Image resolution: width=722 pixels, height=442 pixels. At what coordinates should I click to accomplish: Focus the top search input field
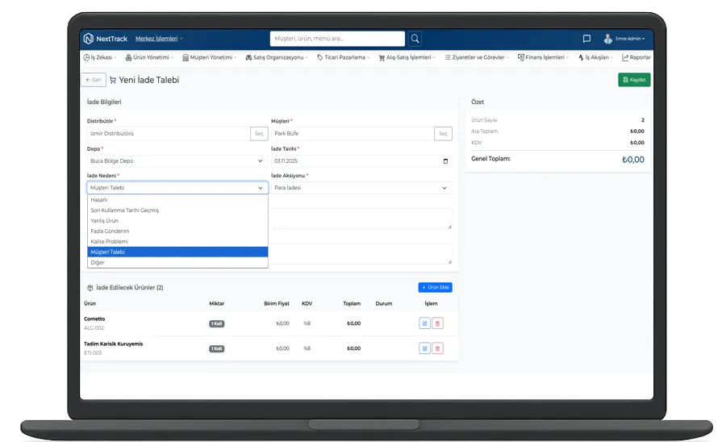coord(337,39)
